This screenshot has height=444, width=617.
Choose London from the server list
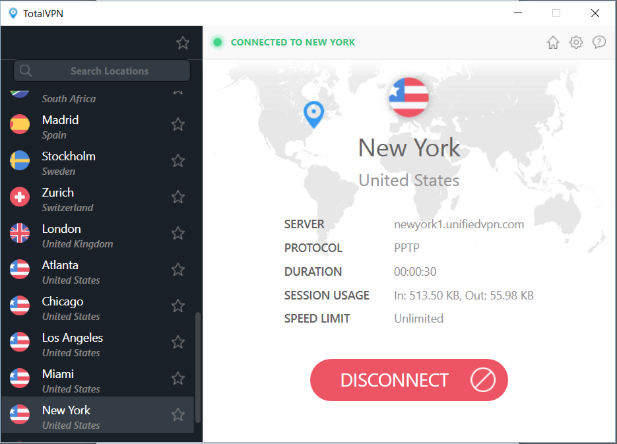98,233
